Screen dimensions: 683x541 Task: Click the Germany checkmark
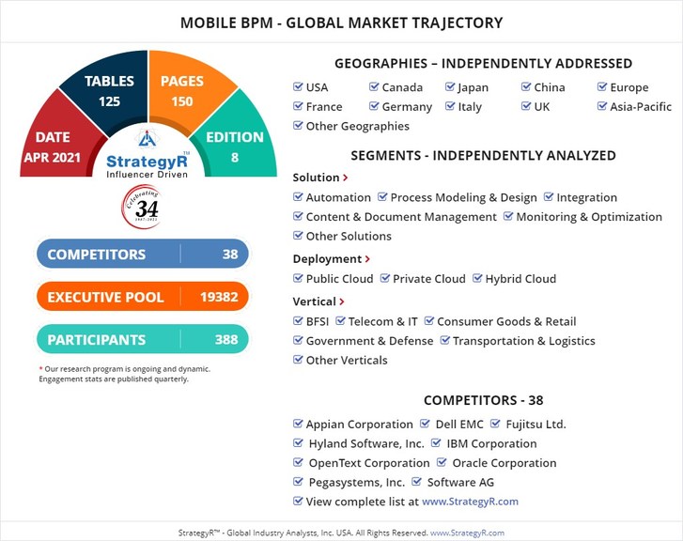[x=374, y=106]
